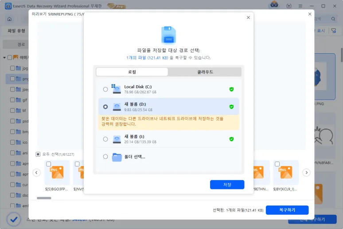Select the Local Disk (C:) radio button
This screenshot has height=229, width=343.
coord(105,89)
